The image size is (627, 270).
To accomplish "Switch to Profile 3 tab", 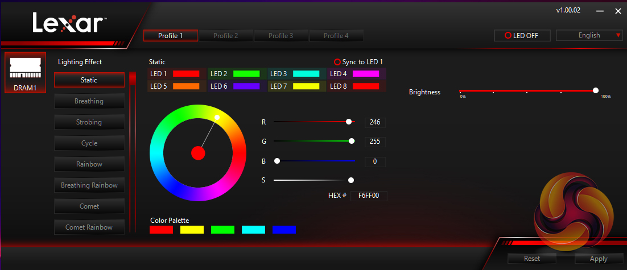I will click(x=280, y=36).
